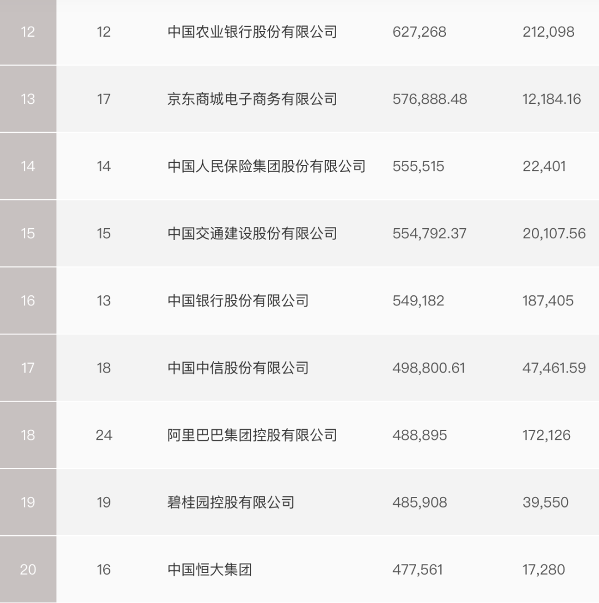
Task: Open 中国中信股份有限公司 entry
Action: coord(238,368)
